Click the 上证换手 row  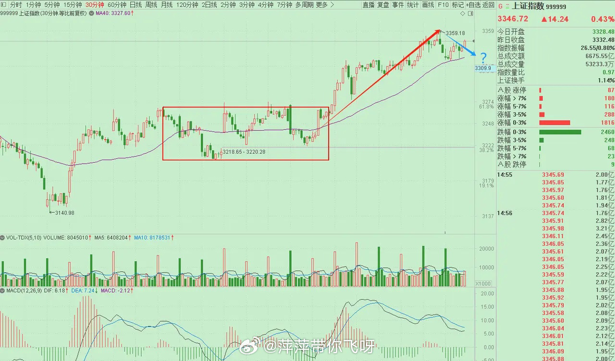pyautogui.click(x=556, y=80)
